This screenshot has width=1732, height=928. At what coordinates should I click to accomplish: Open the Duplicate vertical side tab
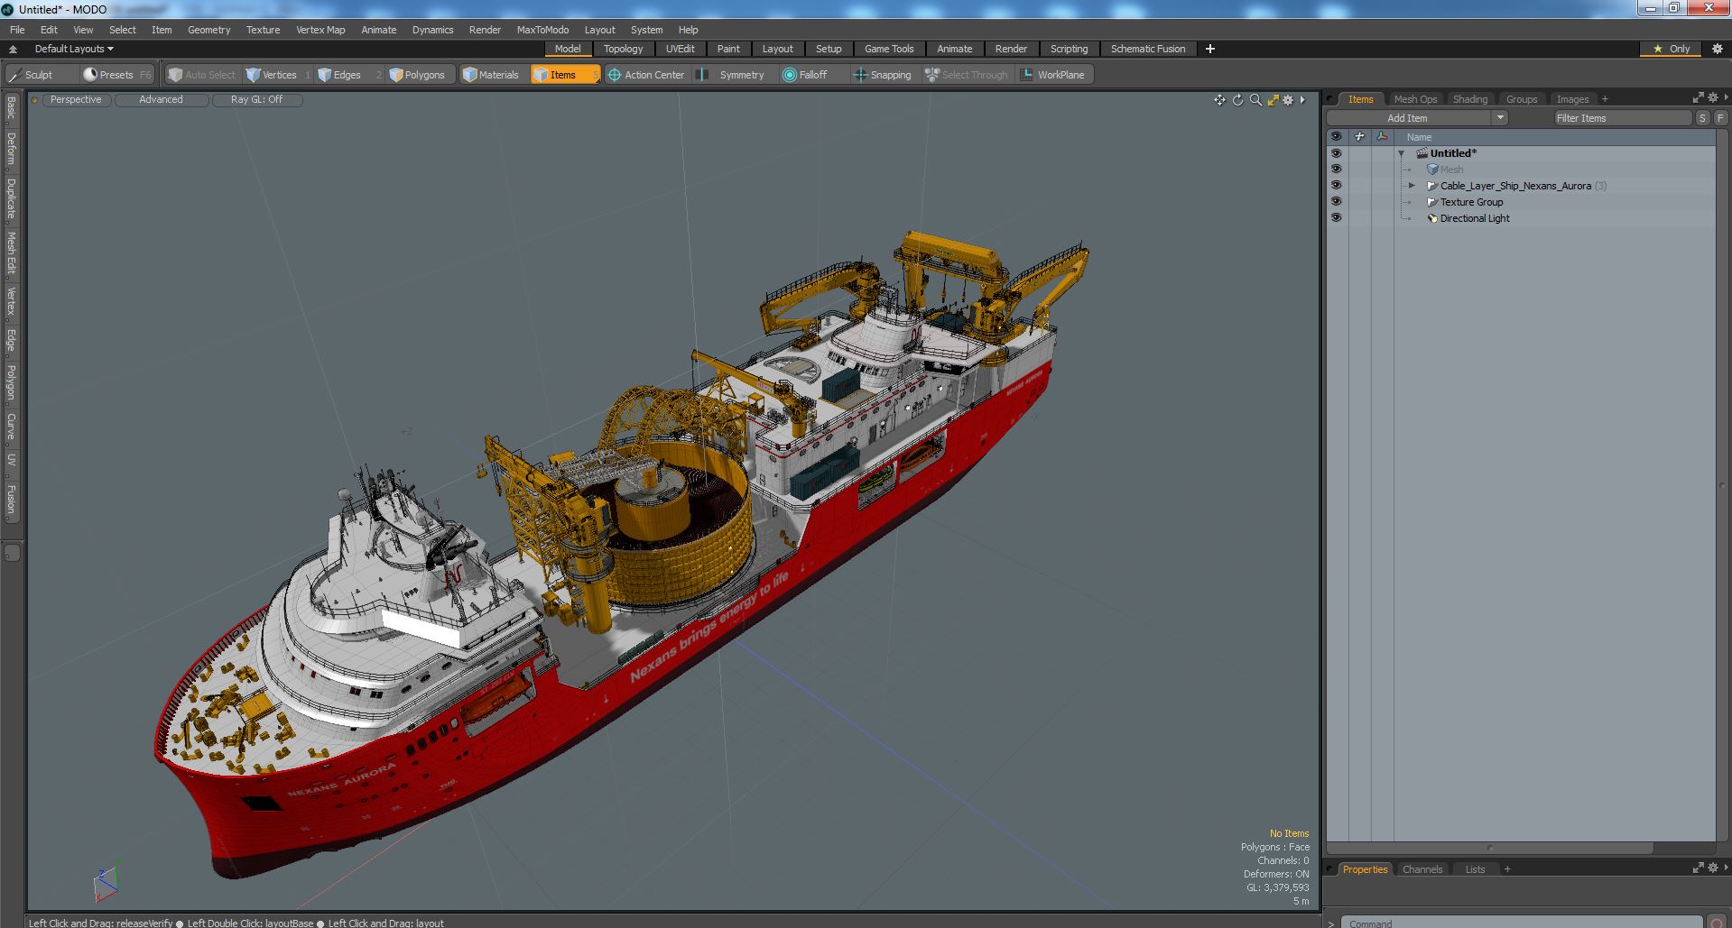pyautogui.click(x=11, y=199)
